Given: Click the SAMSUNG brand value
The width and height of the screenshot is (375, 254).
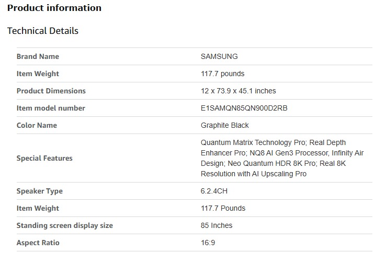Looking at the screenshot, I should [x=219, y=56].
